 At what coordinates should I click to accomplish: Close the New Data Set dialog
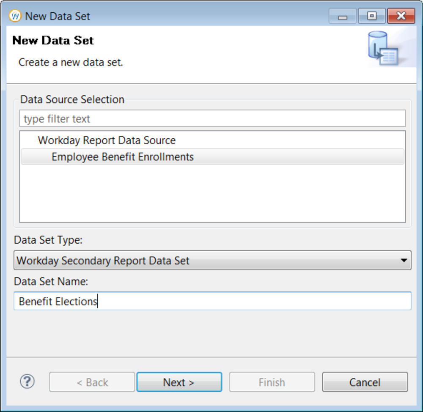pyautogui.click(x=401, y=16)
